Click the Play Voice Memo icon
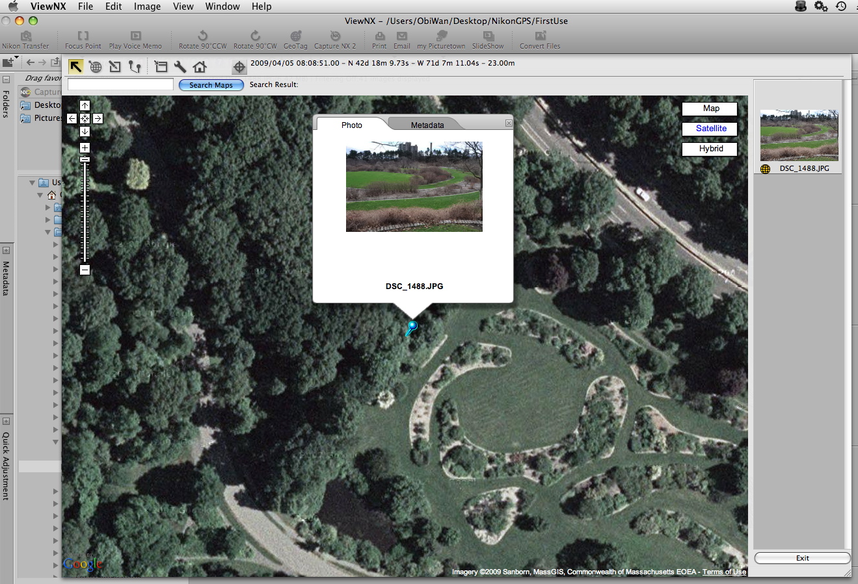The image size is (858, 584). pos(135,40)
